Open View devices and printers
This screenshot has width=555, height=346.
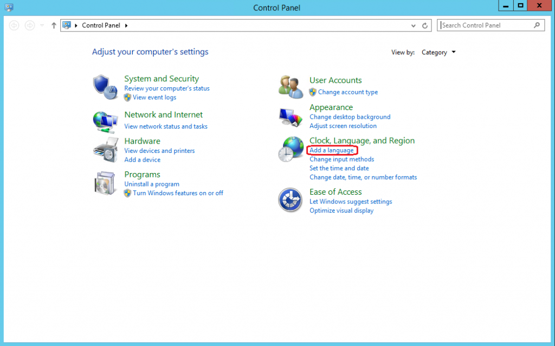pyautogui.click(x=159, y=151)
